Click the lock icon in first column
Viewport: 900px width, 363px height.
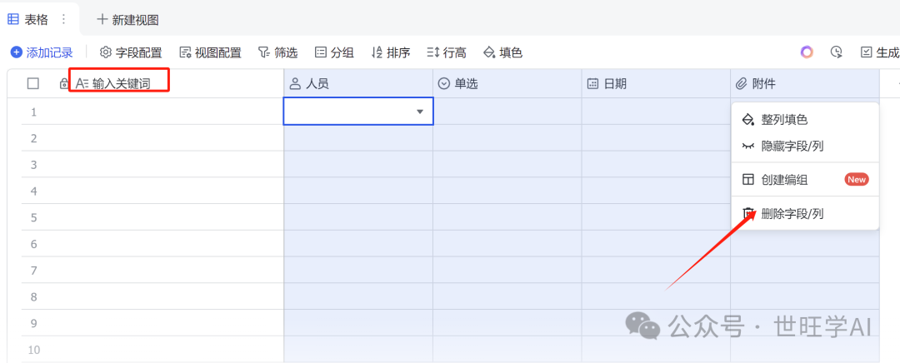(x=64, y=83)
